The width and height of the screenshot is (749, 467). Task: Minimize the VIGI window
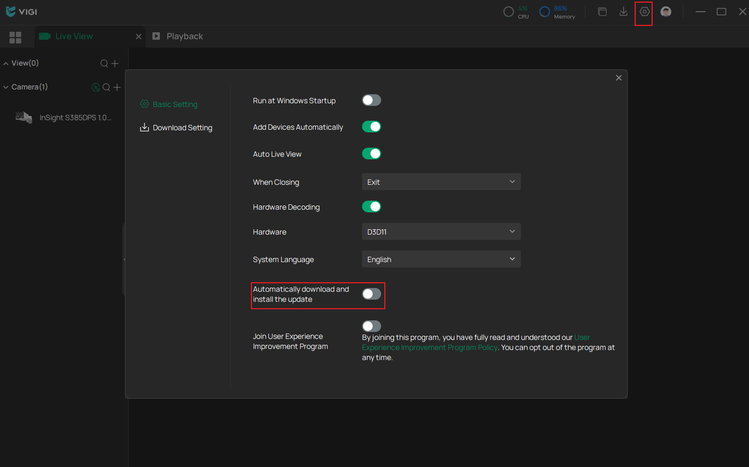click(x=700, y=12)
